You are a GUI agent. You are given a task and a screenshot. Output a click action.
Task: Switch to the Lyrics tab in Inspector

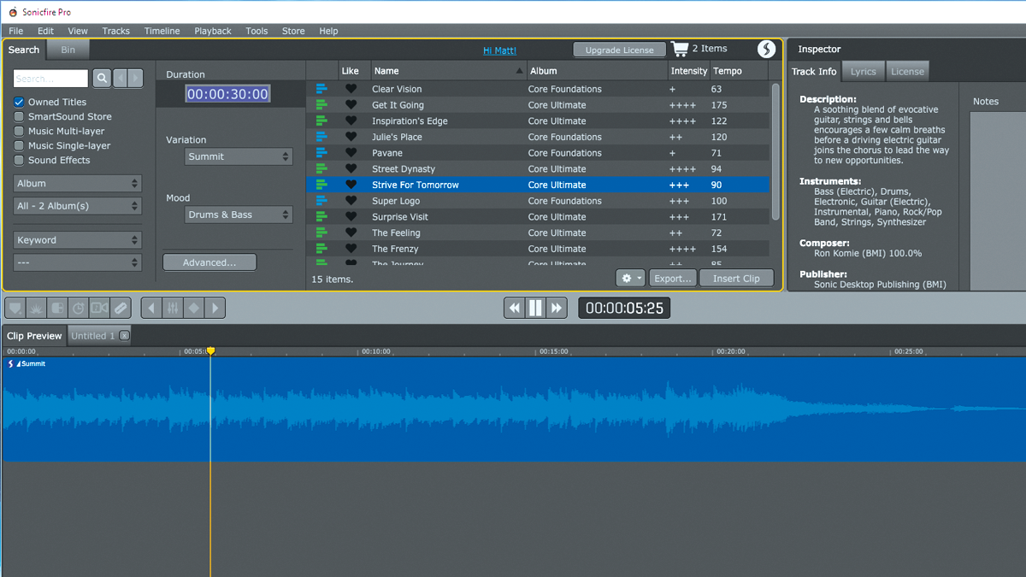coord(864,72)
